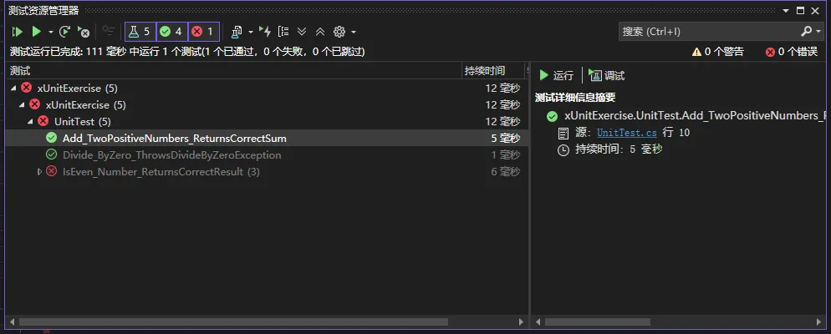Click the 测试详细信息摘要 heading
Image resolution: width=831 pixels, height=334 pixels.
(x=574, y=98)
